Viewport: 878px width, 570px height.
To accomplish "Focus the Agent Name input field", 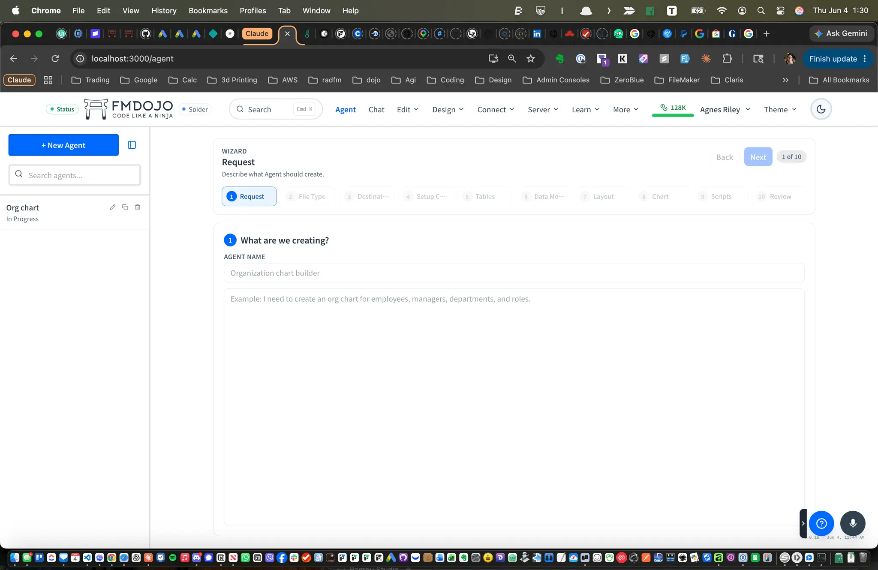I will click(x=514, y=273).
